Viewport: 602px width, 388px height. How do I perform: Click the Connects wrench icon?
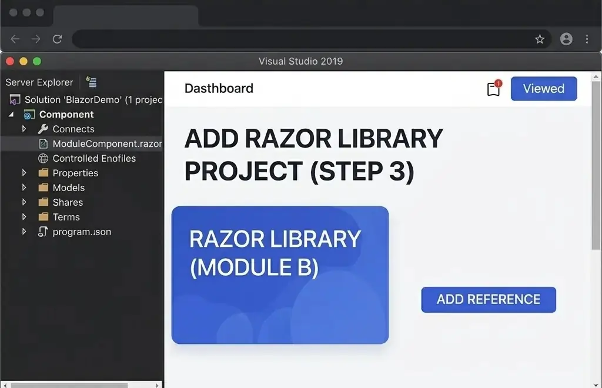[x=43, y=129]
